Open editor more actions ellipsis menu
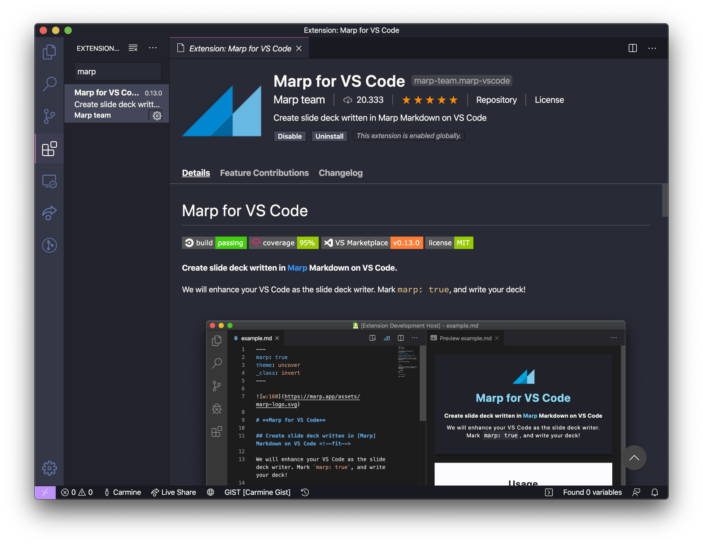 pos(652,48)
